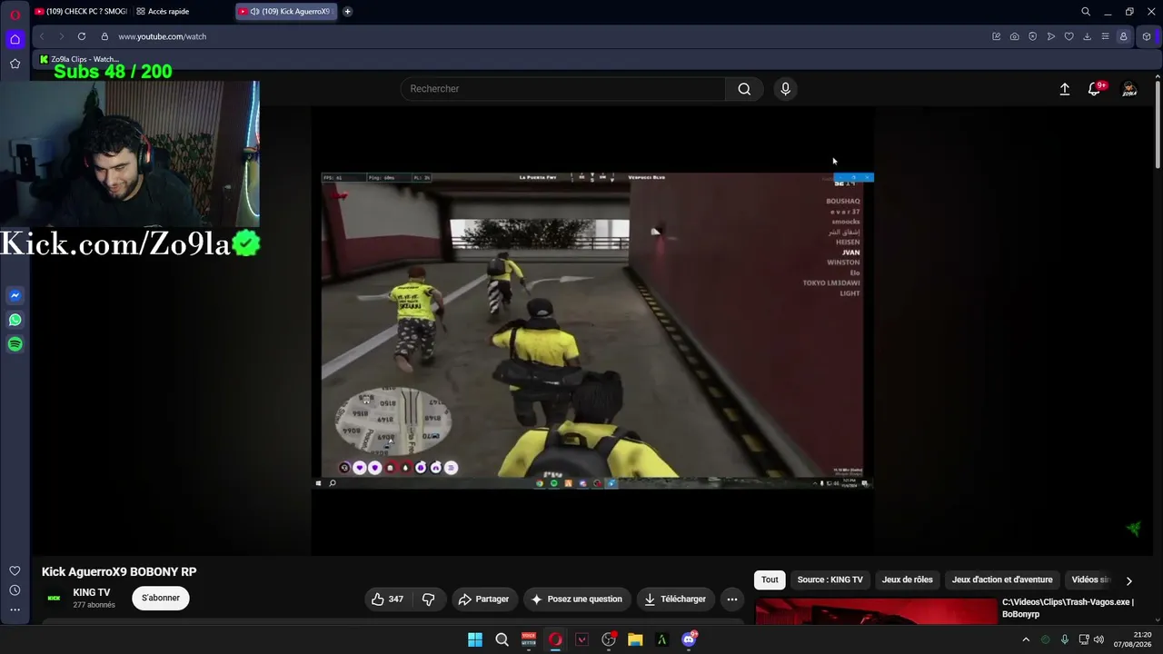Click the YouTube search magnifier button

click(744, 88)
